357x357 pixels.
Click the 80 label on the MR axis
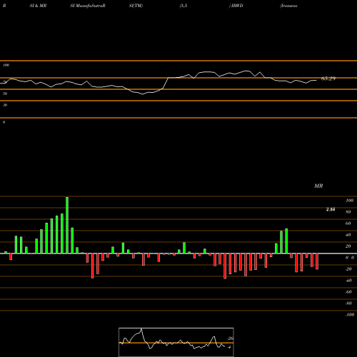(348, 212)
